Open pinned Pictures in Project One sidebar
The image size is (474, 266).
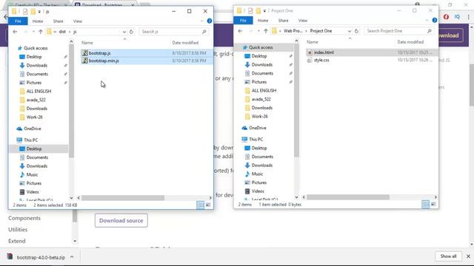(259, 82)
